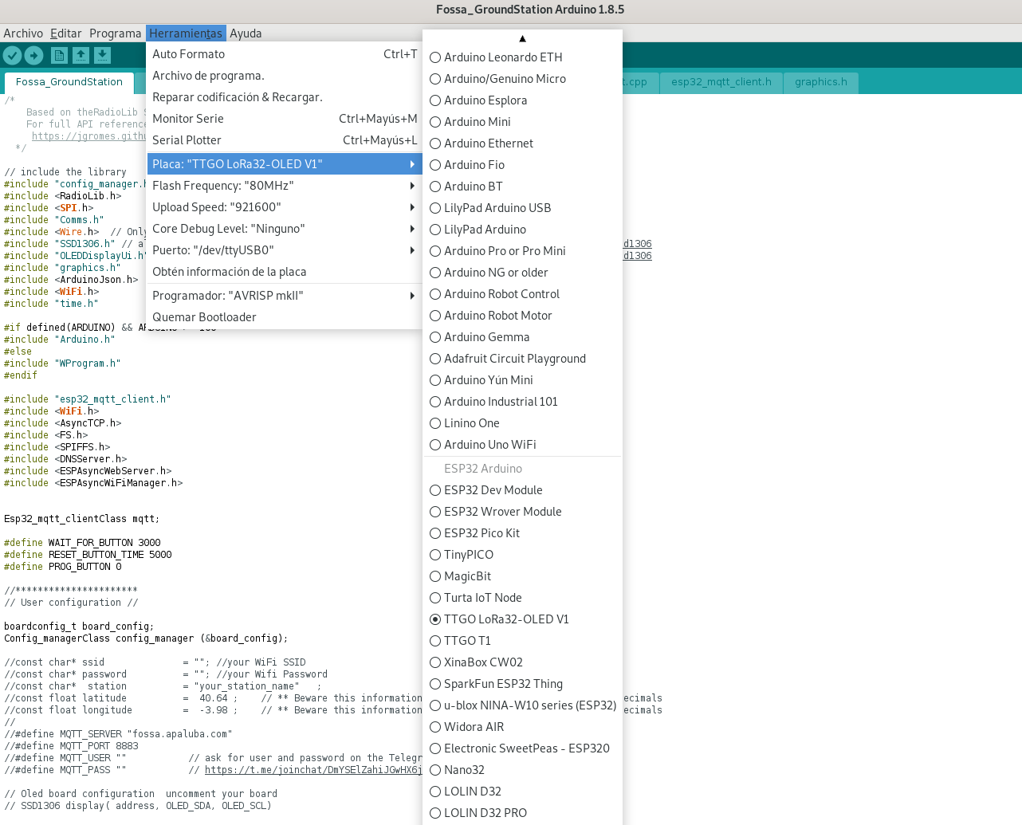Choose Arduino Yún Mini board

coord(522,380)
